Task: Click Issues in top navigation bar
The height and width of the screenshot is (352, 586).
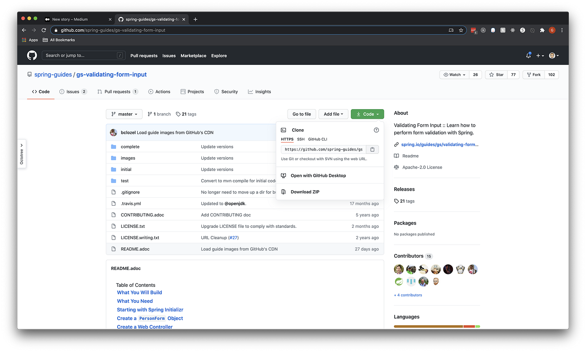Action: (169, 56)
